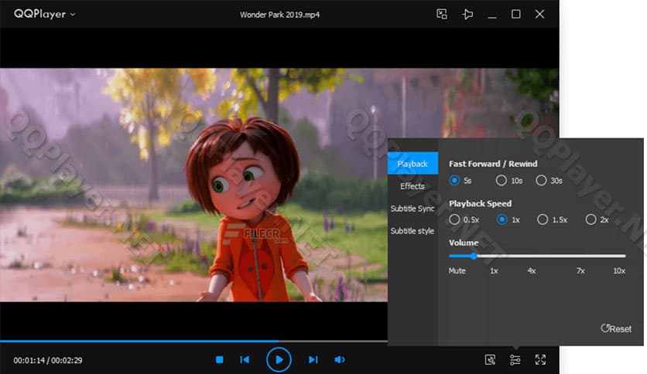Image resolution: width=647 pixels, height=374 pixels.
Task: Set playback speed to 1.5x
Action: point(543,219)
